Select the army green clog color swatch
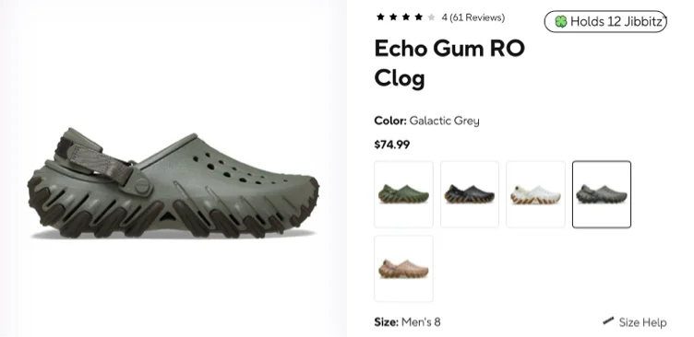 pos(403,194)
